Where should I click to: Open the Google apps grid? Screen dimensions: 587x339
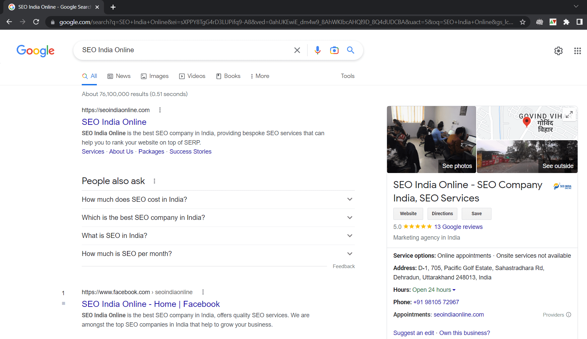tap(577, 51)
